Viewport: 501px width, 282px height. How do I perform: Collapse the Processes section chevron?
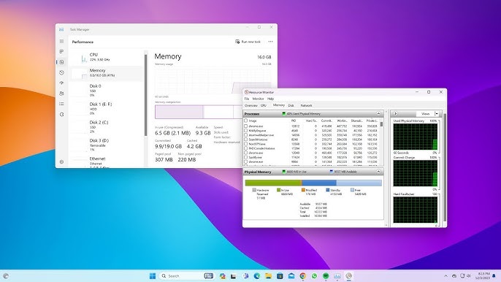click(378, 113)
